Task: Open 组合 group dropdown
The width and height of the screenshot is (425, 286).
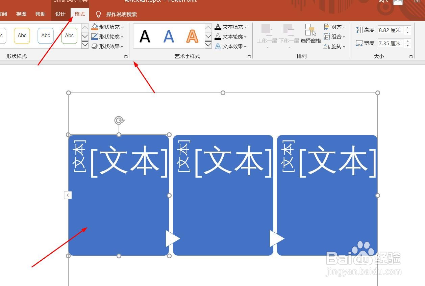Action: coord(334,36)
